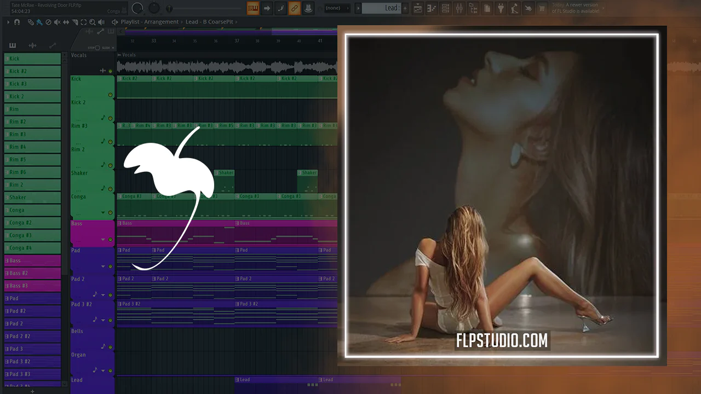The width and height of the screenshot is (701, 394).
Task: Toggle the multilink chain icon
Action: [x=294, y=8]
